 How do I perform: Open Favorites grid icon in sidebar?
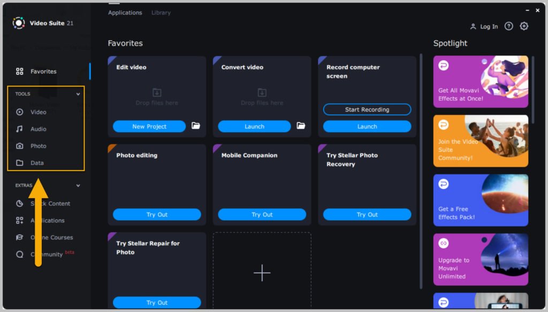click(20, 71)
